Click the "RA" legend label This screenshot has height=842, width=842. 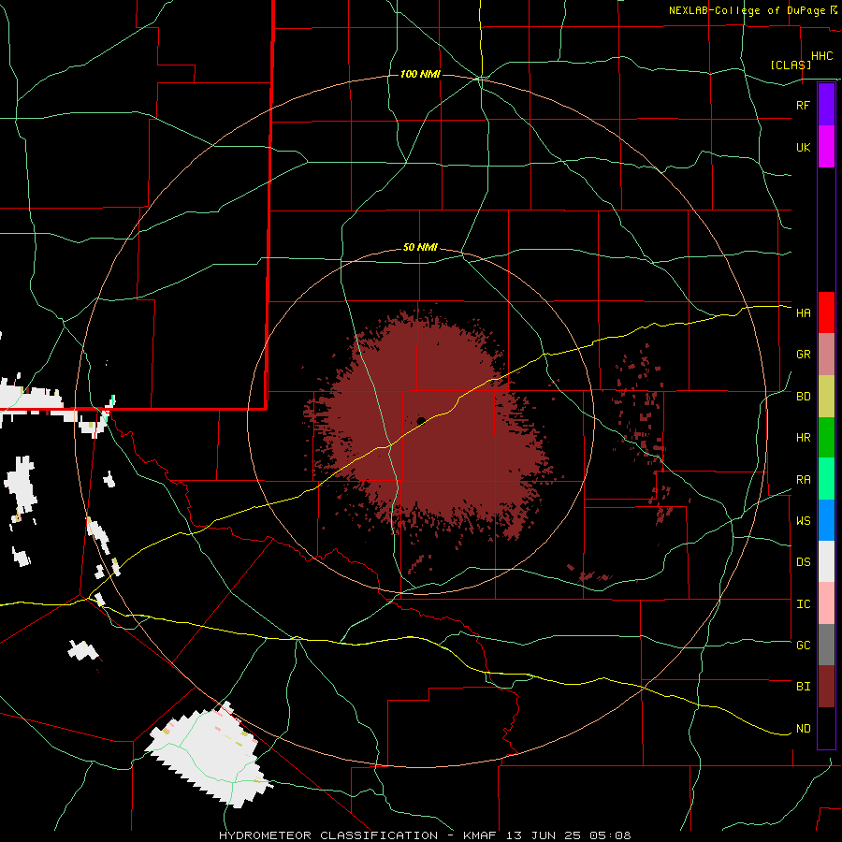(x=803, y=480)
